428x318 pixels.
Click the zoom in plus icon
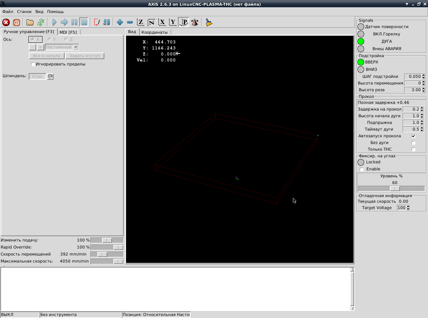click(120, 22)
